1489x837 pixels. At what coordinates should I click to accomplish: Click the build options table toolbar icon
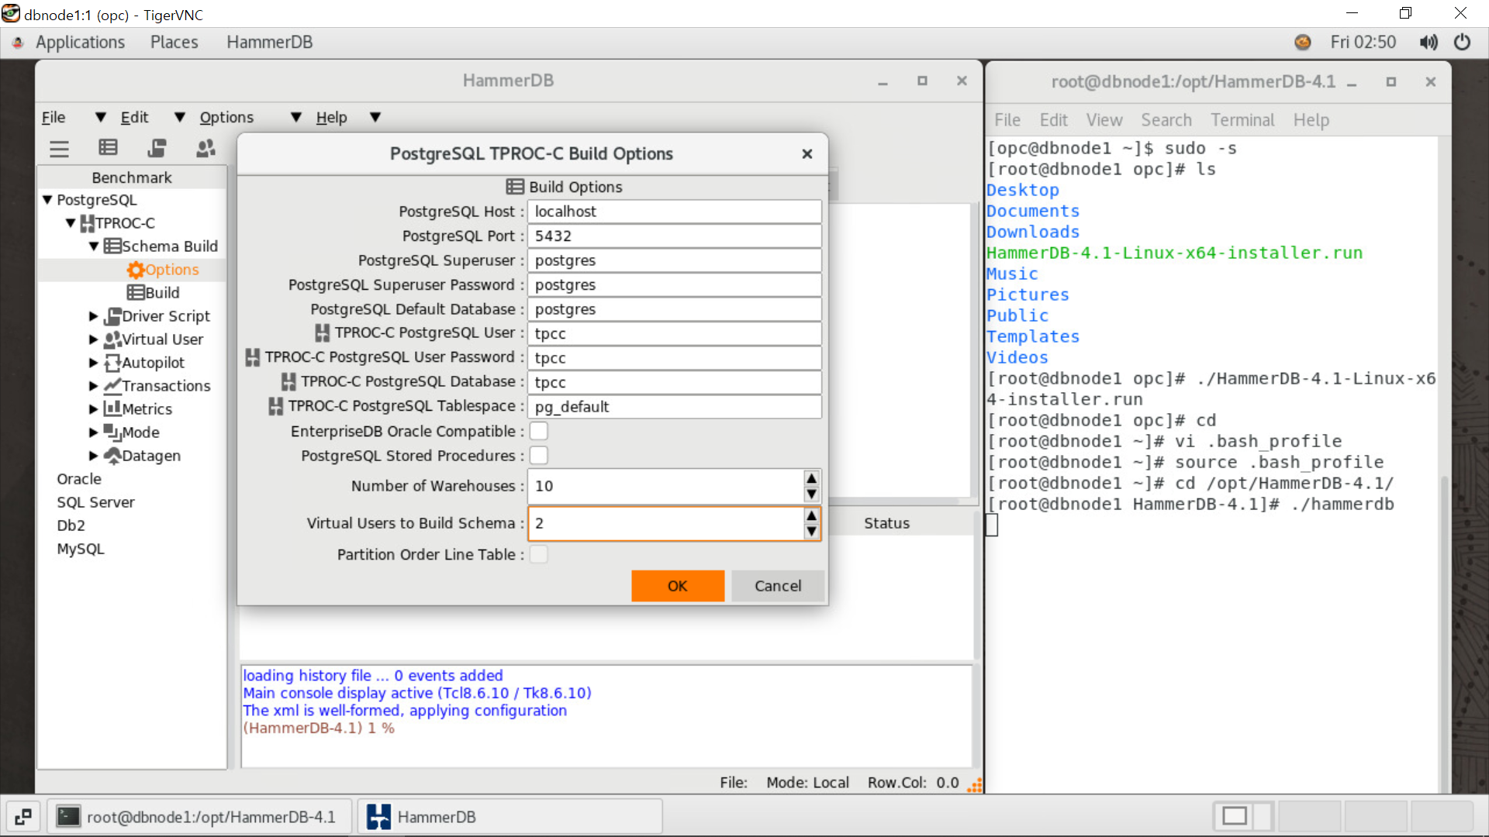(x=108, y=148)
